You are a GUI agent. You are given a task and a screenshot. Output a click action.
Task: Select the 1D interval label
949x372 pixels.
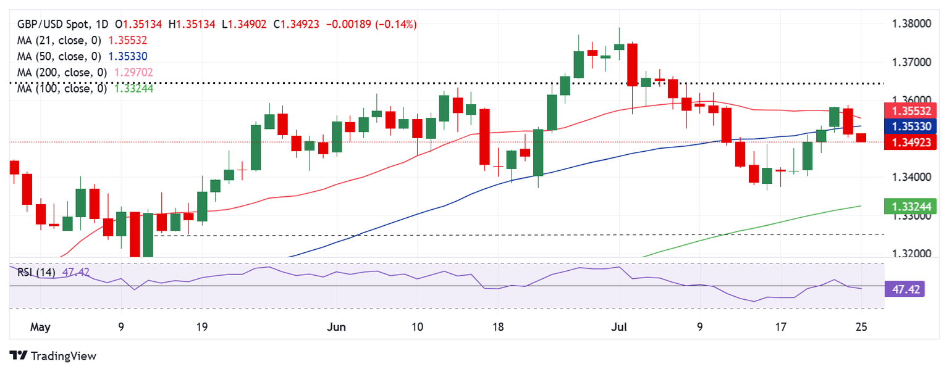click(x=102, y=25)
